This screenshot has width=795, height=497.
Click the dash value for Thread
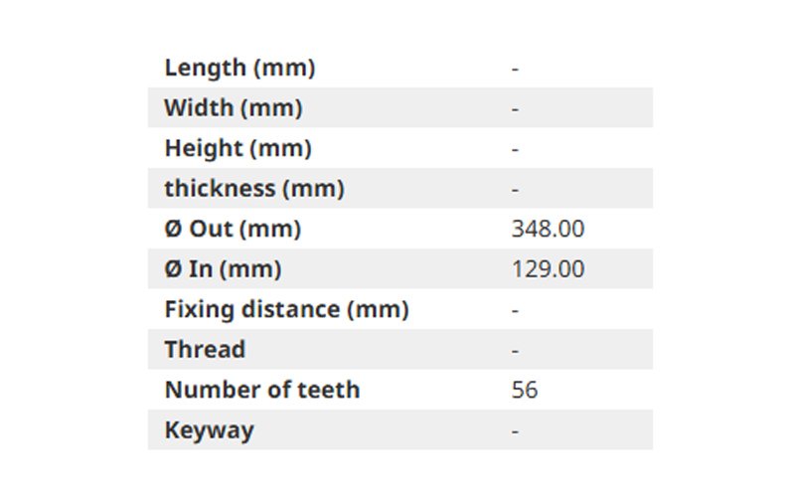pos(515,351)
